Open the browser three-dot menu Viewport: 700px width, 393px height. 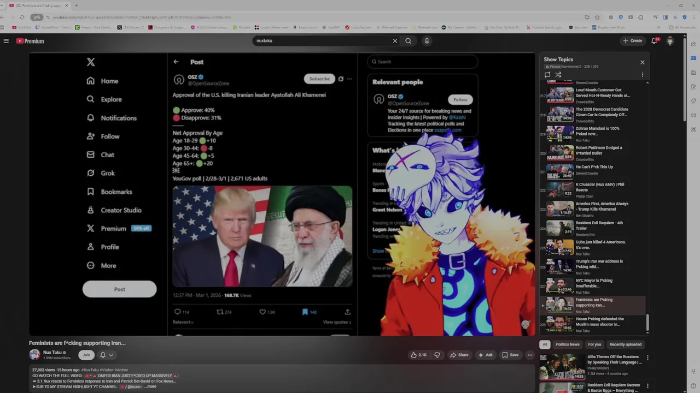click(693, 17)
